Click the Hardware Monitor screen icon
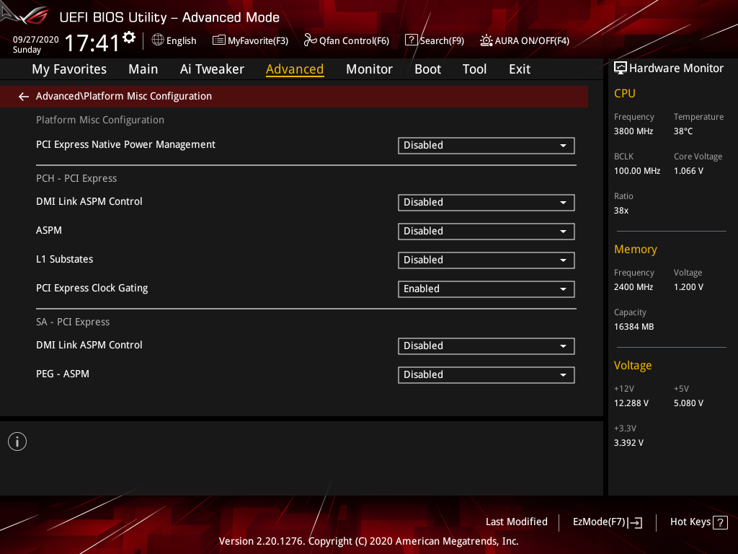This screenshot has height=554, width=738. click(x=621, y=69)
